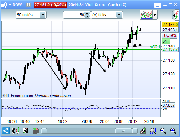Click the 19:44 time axis label
This screenshot has height=137, width=180.
click(x=40, y=121)
